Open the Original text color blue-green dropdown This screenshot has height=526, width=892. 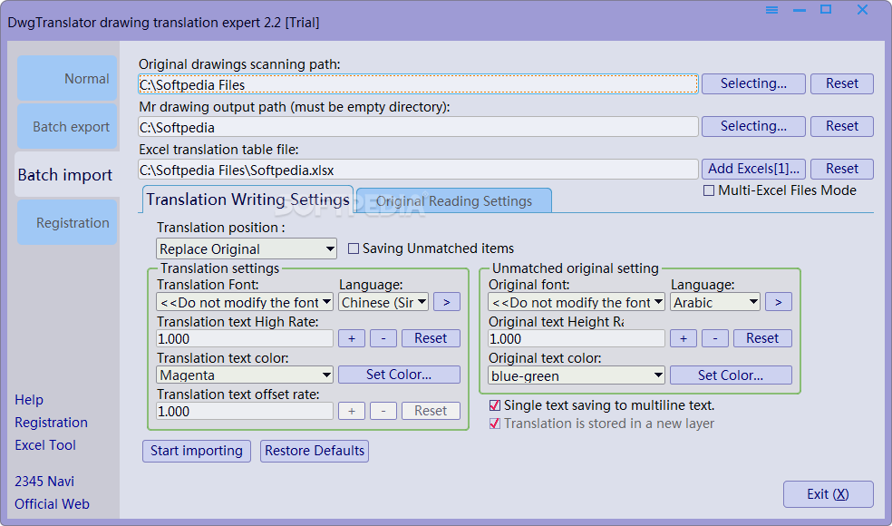(577, 375)
